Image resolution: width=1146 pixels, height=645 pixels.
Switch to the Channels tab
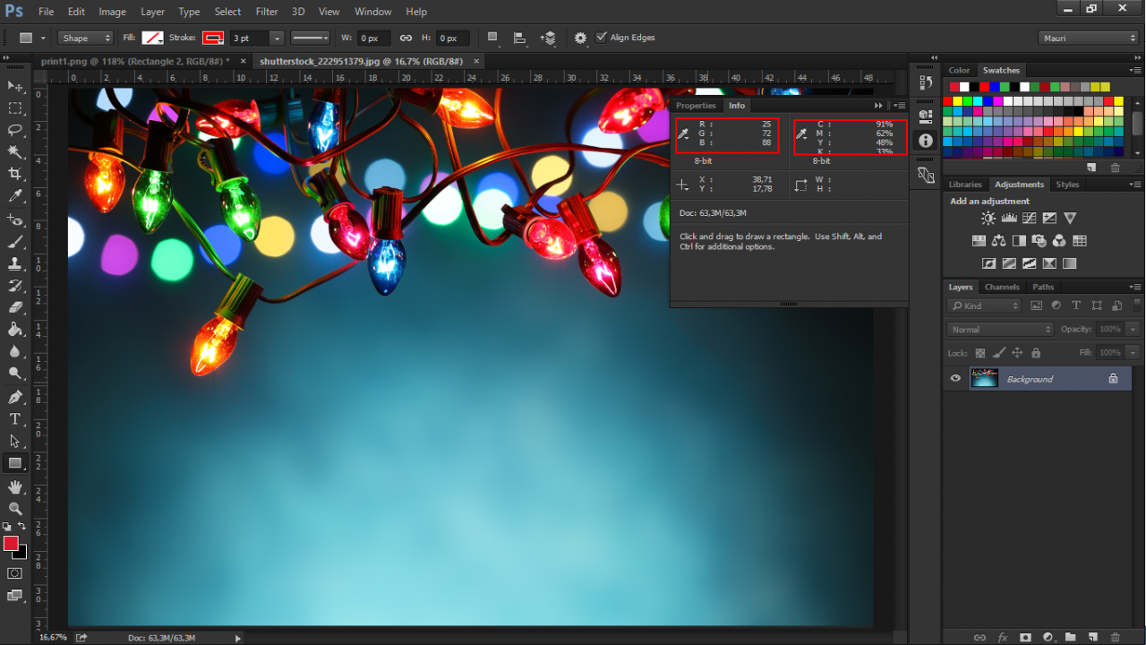(1002, 287)
